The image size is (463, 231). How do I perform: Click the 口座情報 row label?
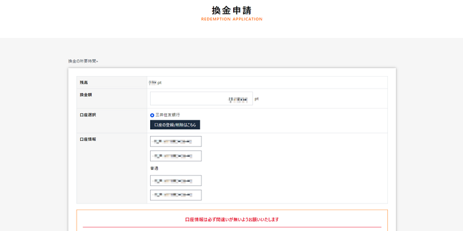[x=88, y=139]
